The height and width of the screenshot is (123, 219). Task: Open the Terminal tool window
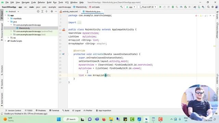(54, 110)
